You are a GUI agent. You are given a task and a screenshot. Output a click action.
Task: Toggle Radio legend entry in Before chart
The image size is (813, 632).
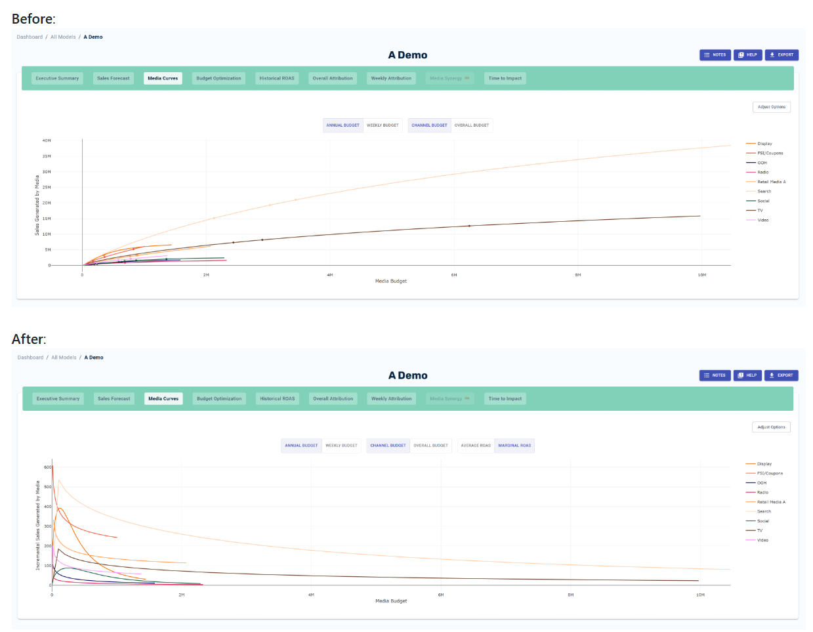point(758,172)
